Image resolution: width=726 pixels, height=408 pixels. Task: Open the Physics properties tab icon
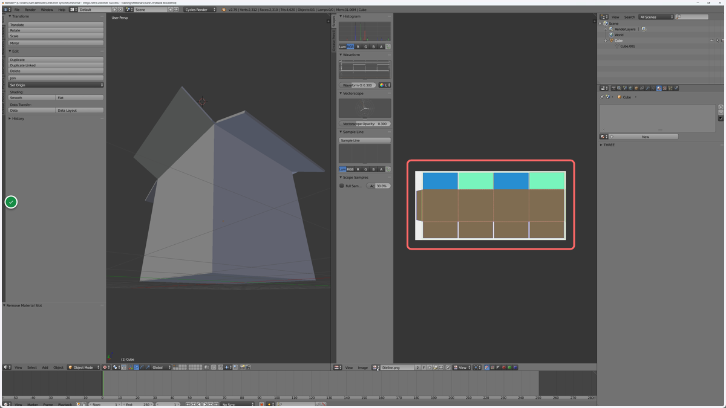coord(676,88)
